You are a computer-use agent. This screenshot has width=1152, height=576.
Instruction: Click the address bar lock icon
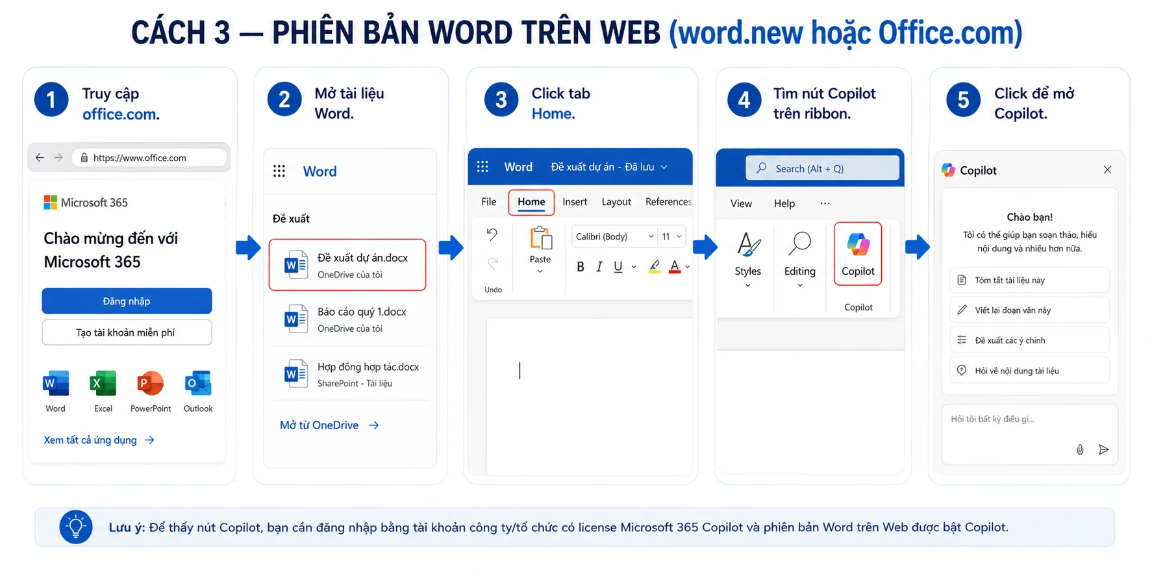[84, 158]
